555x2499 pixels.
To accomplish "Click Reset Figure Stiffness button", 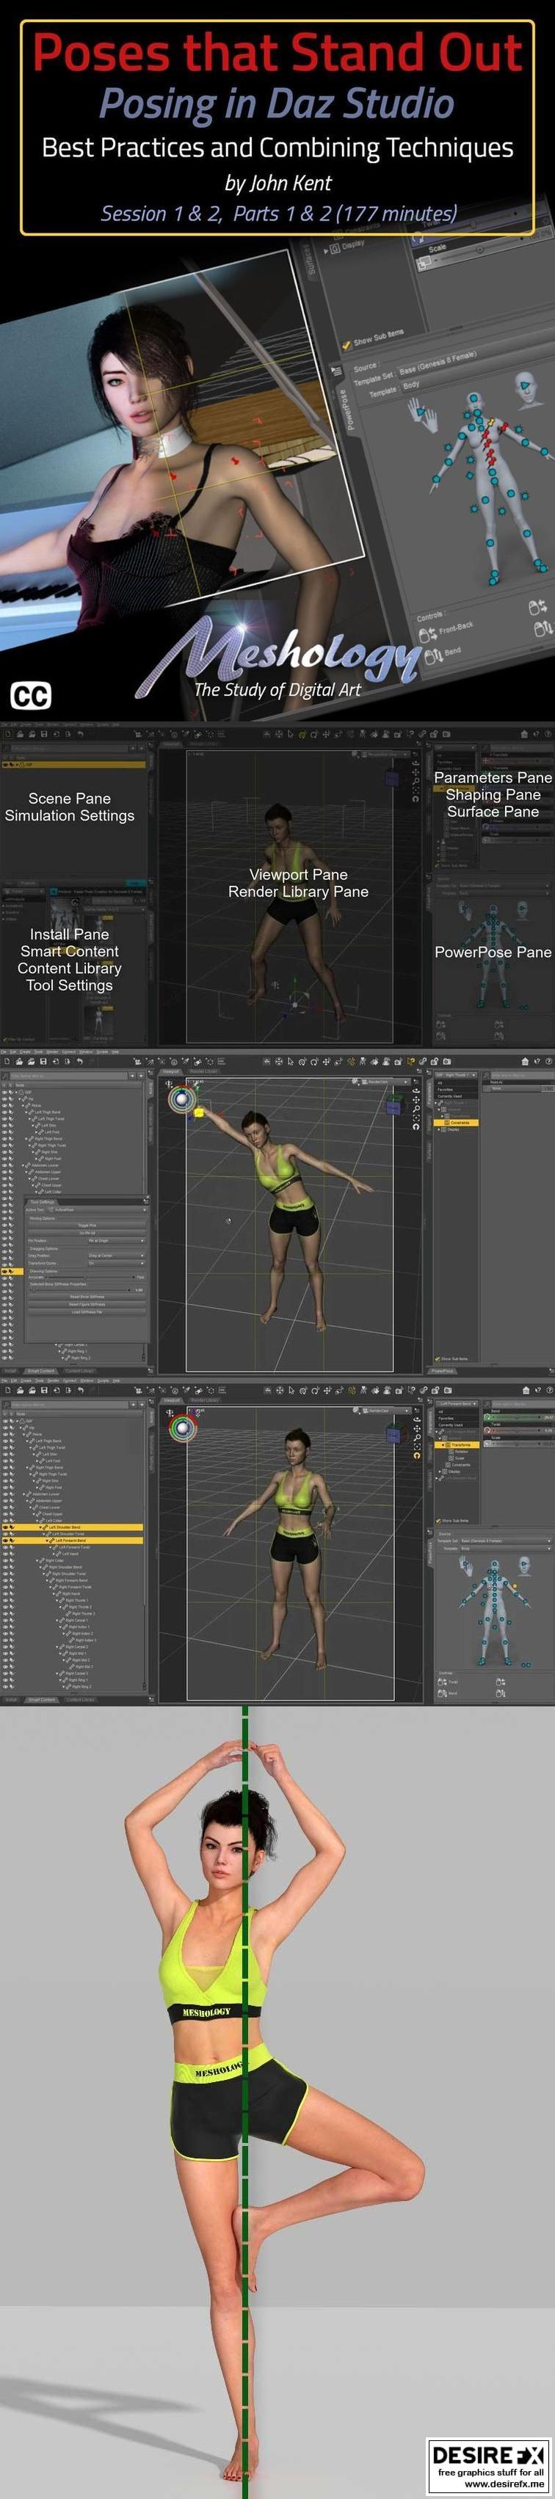I will 87,1305.
